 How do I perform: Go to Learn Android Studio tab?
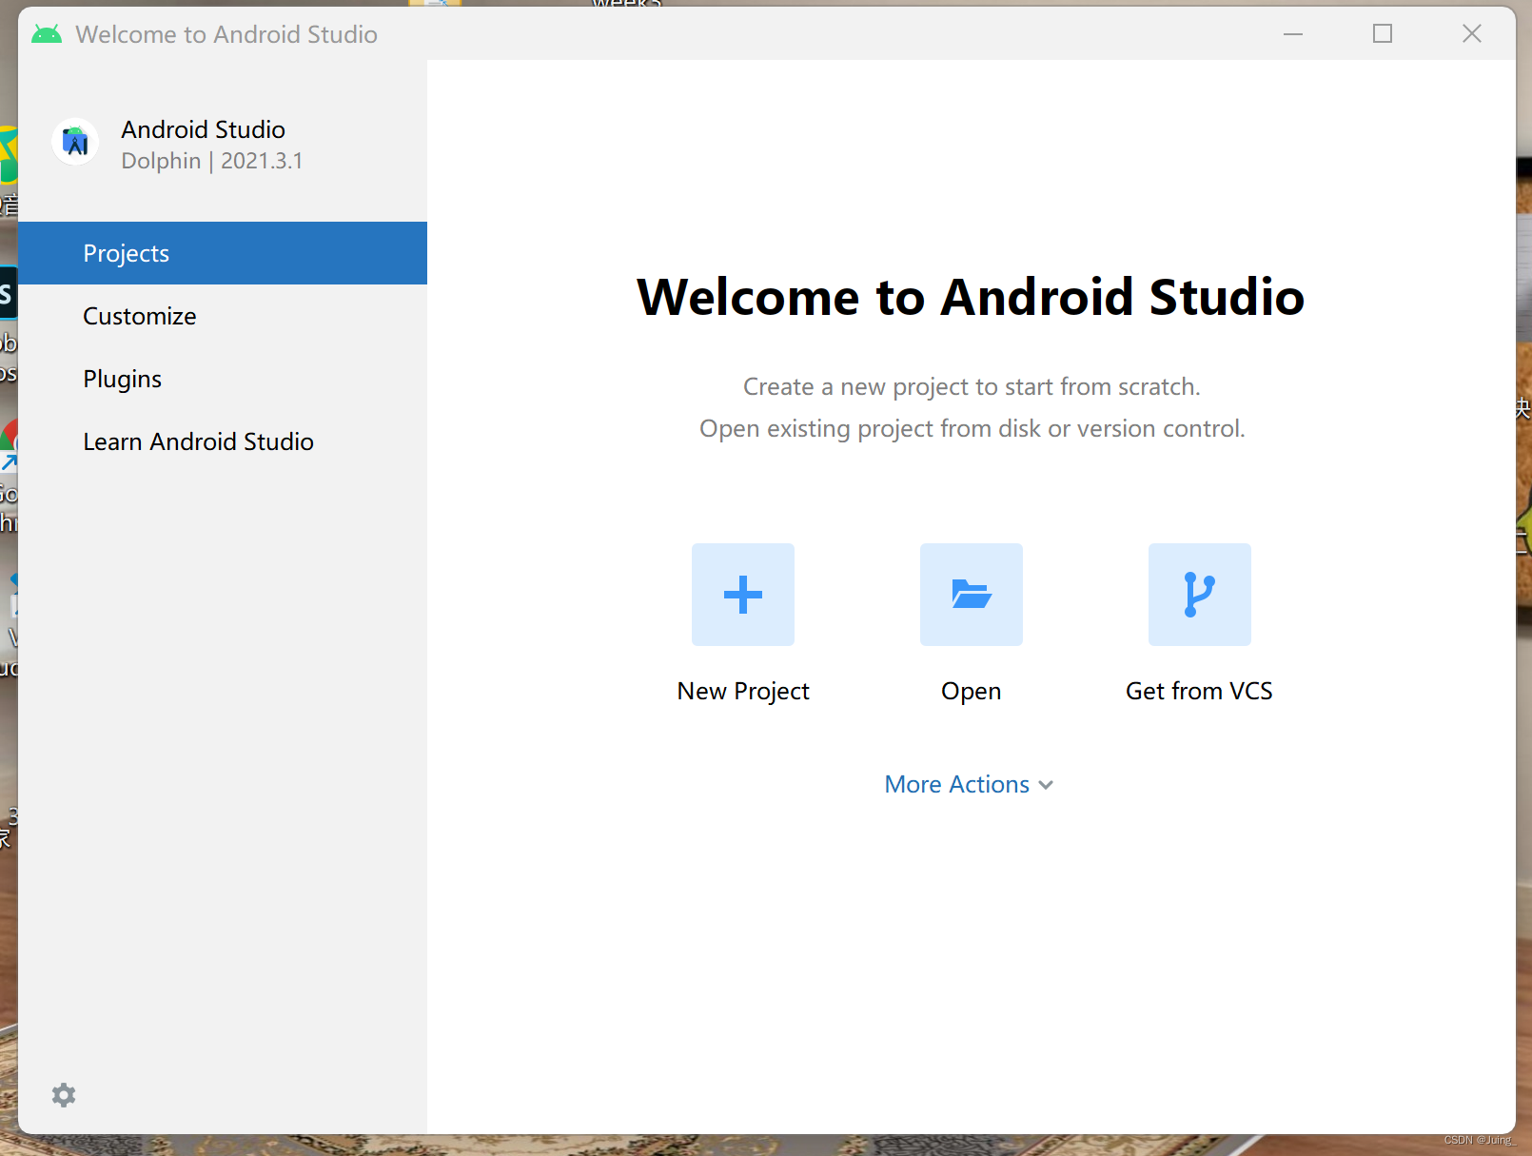(223, 441)
